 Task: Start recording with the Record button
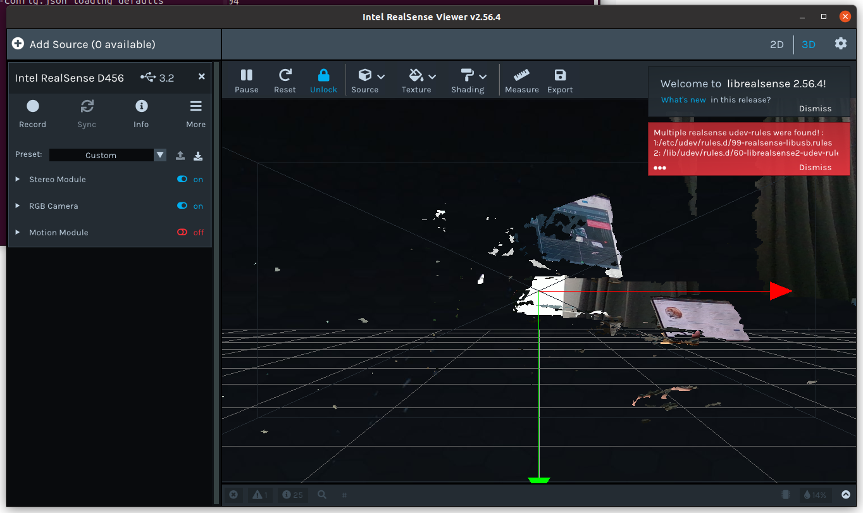coord(33,114)
